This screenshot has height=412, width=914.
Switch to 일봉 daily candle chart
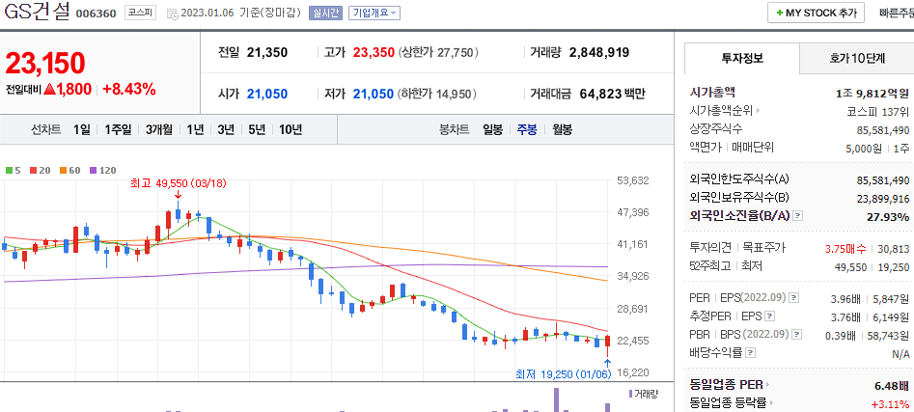[492, 130]
